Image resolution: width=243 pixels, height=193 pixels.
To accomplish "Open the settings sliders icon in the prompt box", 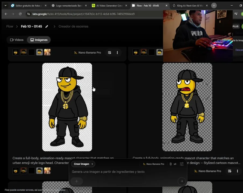I will (182, 164).
